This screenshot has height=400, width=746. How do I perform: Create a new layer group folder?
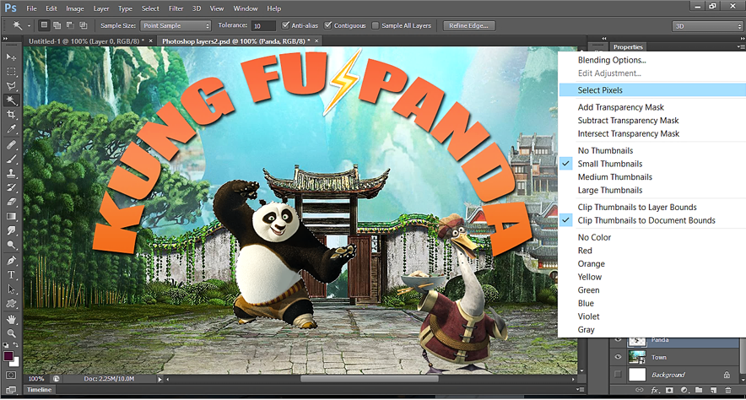[699, 390]
